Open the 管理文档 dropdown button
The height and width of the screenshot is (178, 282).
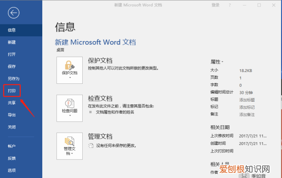70,146
